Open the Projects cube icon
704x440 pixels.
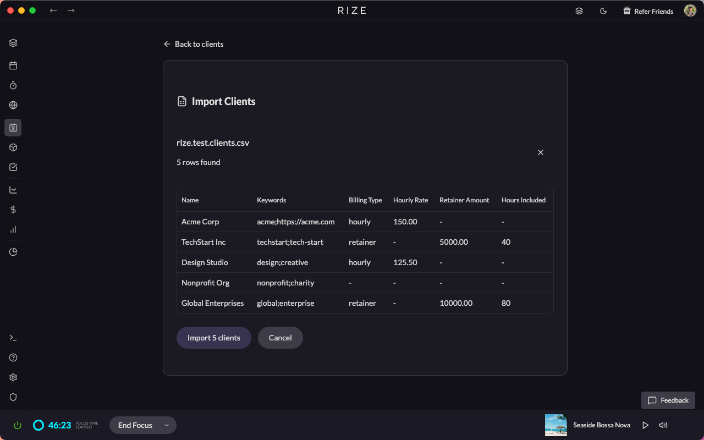(x=13, y=147)
